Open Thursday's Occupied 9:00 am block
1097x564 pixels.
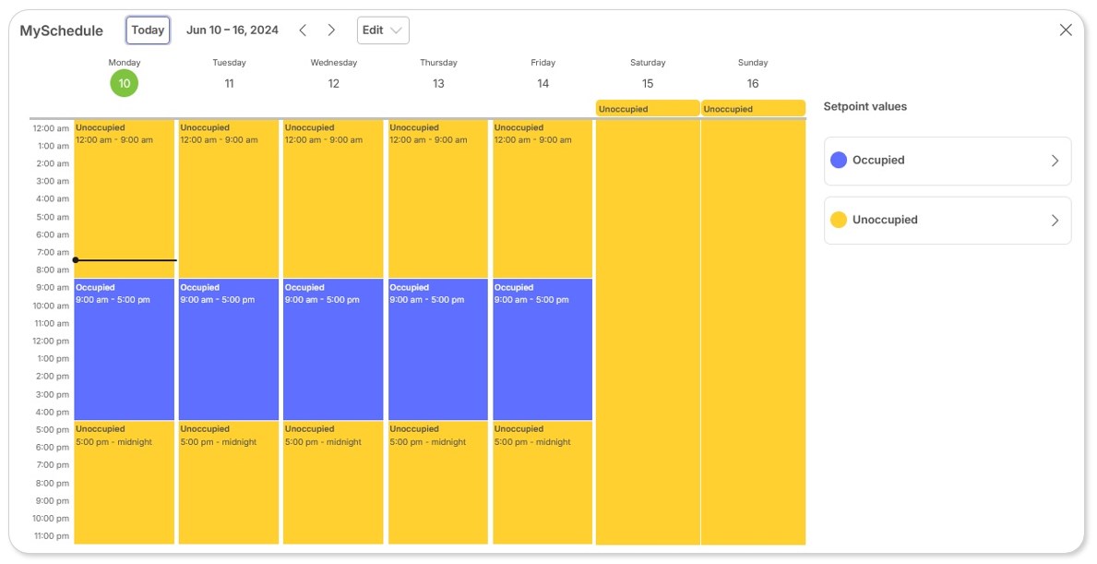438,350
